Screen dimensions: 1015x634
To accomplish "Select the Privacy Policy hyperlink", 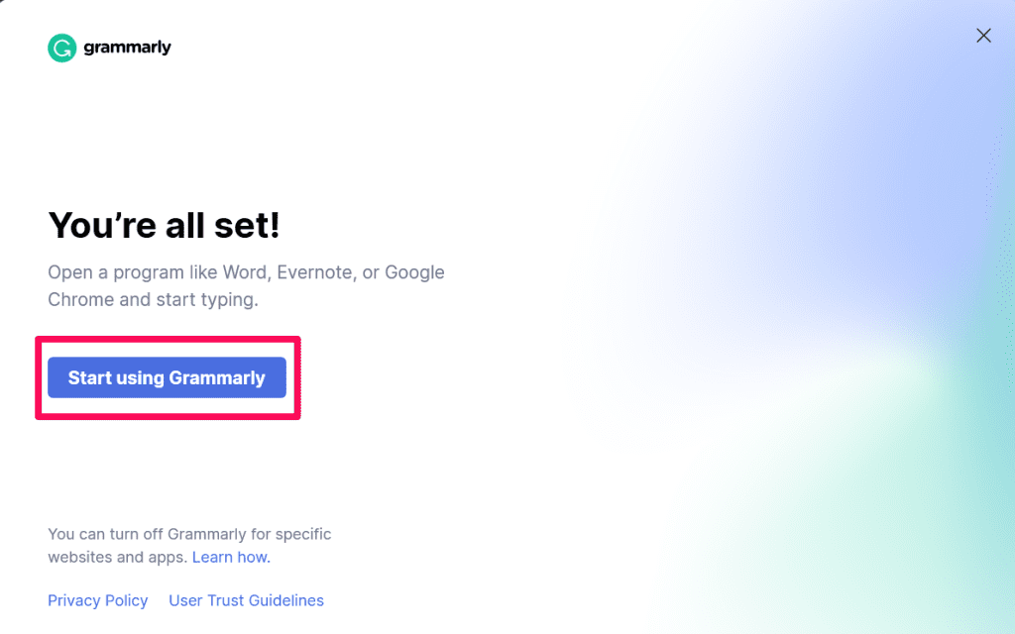I will tap(97, 600).
